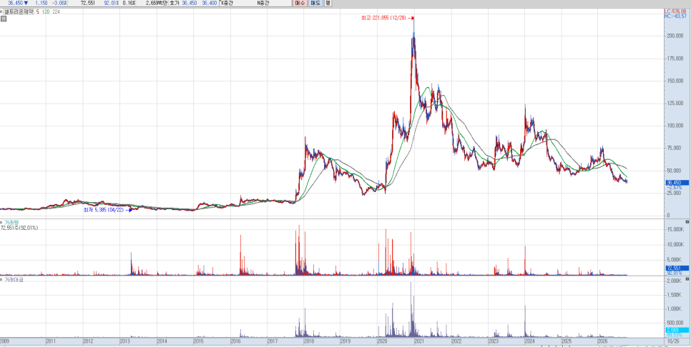Toggle the 5-period moving average legend
The width and height of the screenshot is (691, 347).
[38, 12]
